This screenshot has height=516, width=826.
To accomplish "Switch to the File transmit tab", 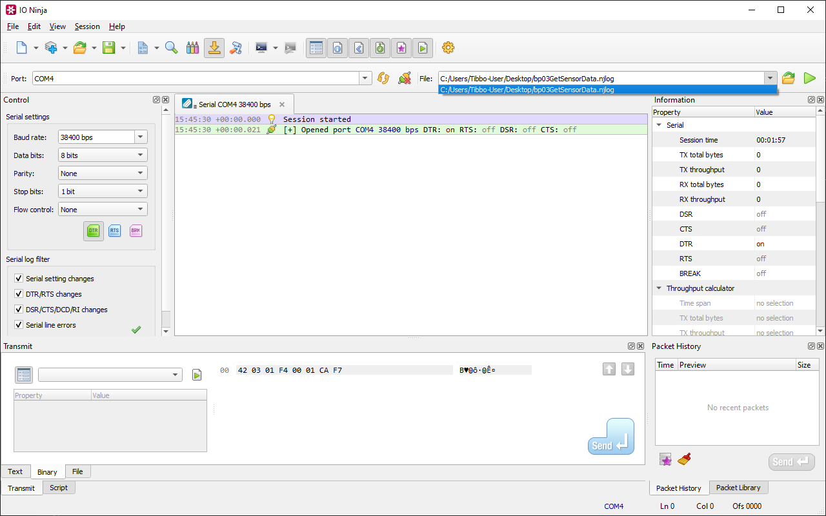I will (77, 471).
